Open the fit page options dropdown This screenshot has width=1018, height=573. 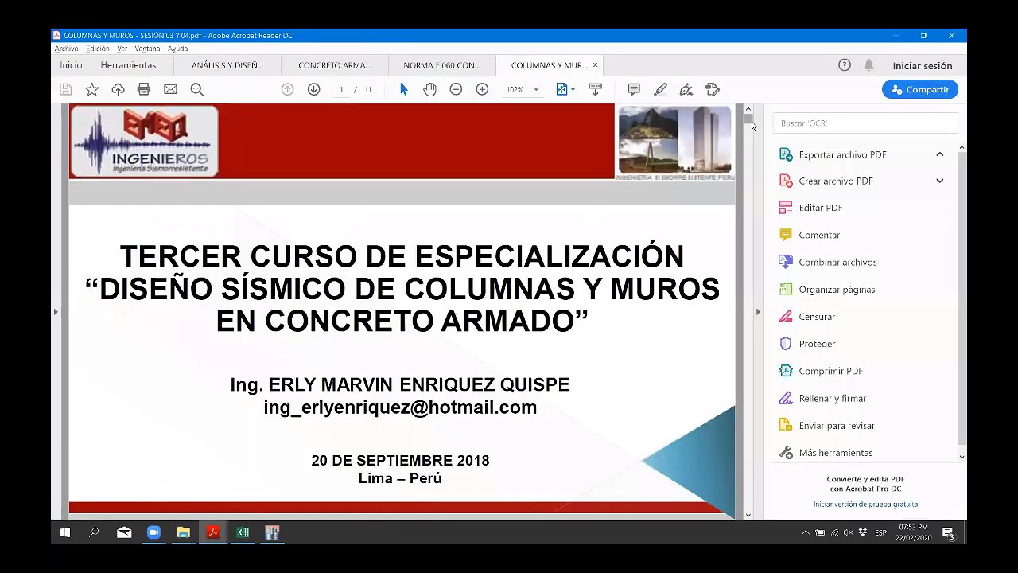(x=573, y=90)
